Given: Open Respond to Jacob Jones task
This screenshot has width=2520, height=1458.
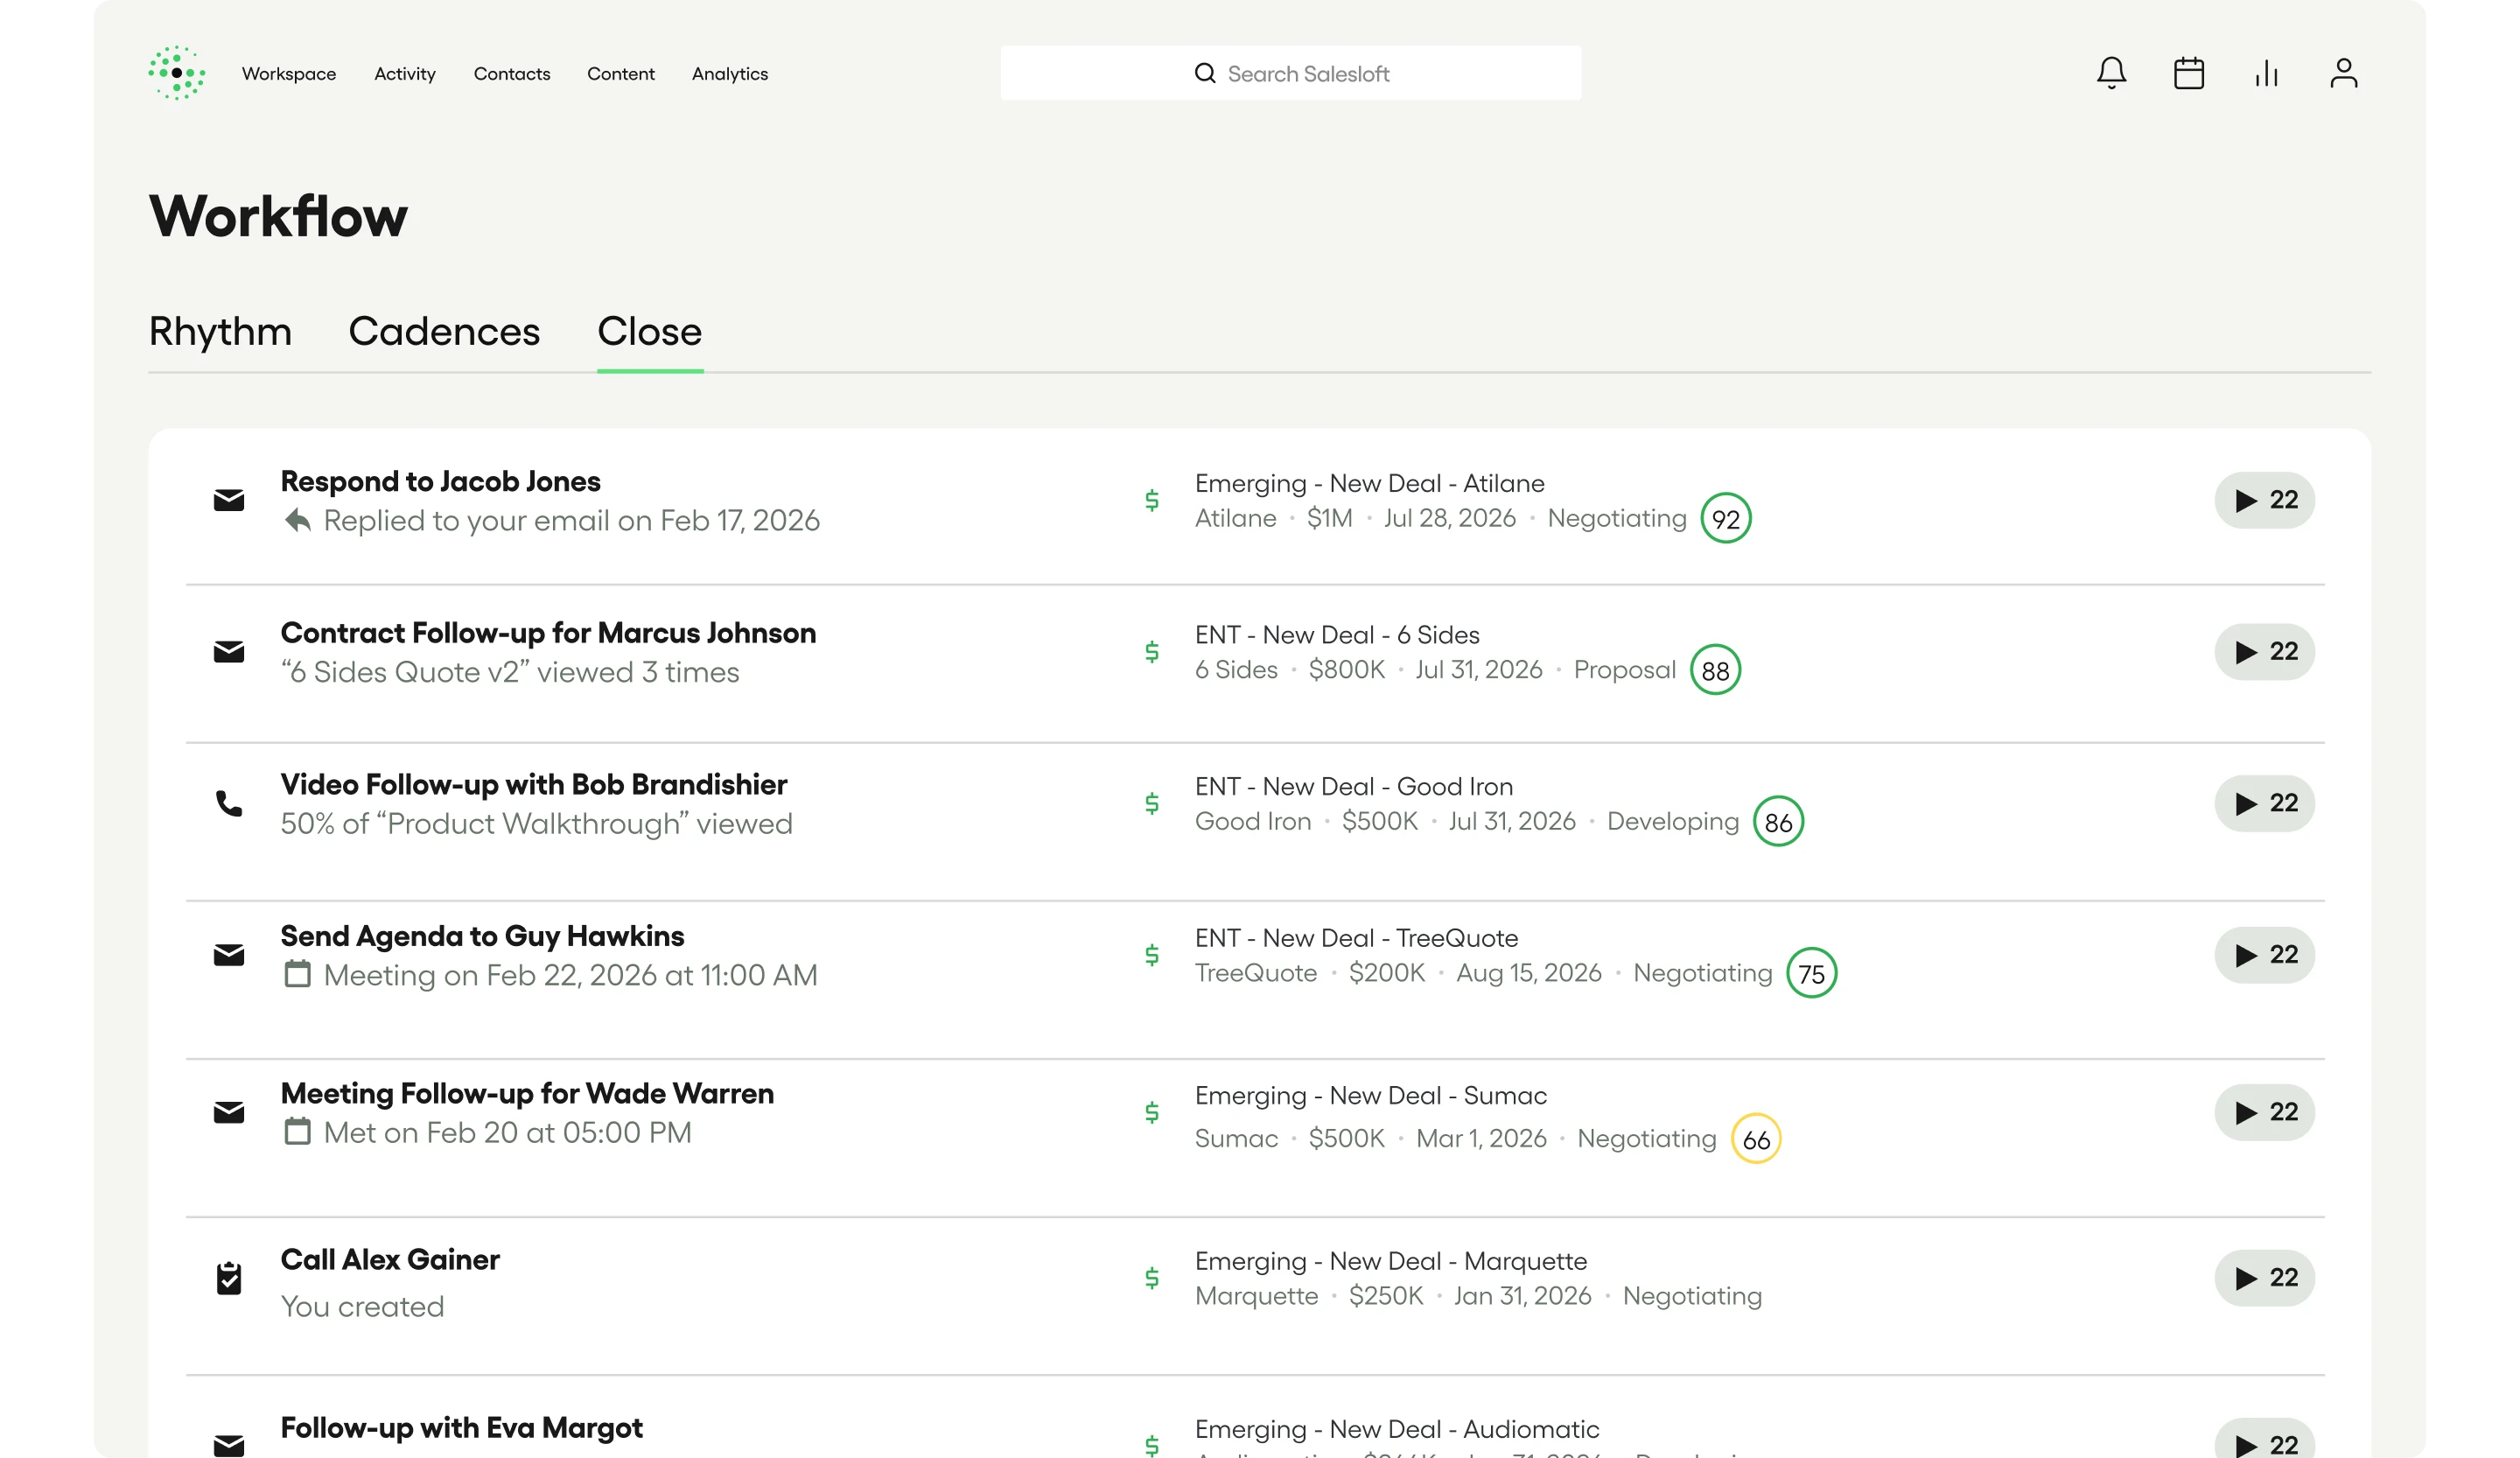Looking at the screenshot, I should (441, 482).
